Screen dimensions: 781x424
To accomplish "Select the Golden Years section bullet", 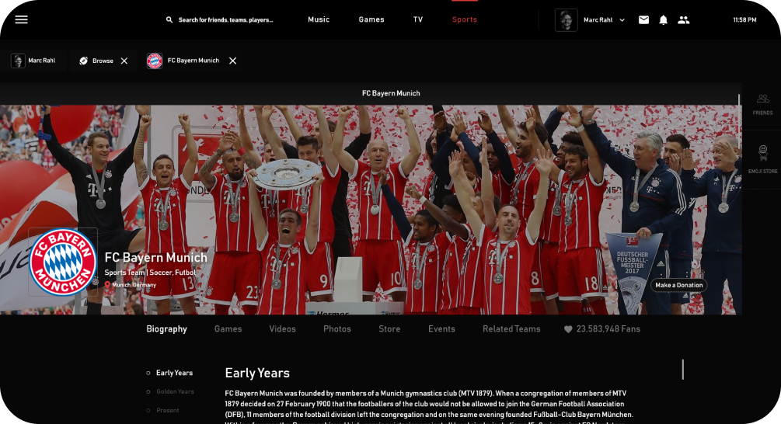I will pos(148,391).
